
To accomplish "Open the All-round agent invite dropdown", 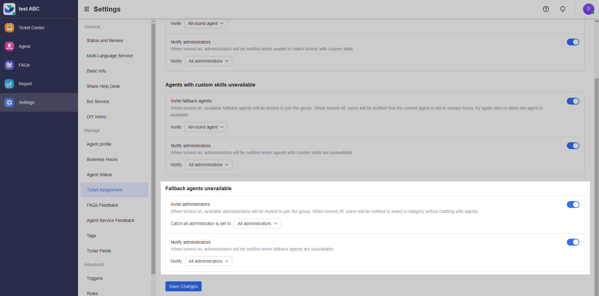I will click(206, 127).
